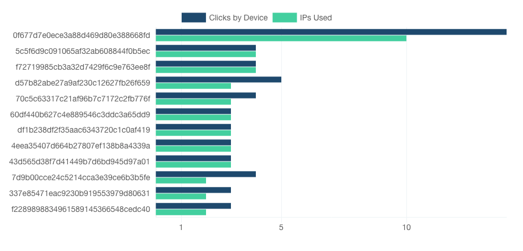
Task: Click the dark blue bar for f2289898834961589145366548cedc40
Action: tap(194, 206)
